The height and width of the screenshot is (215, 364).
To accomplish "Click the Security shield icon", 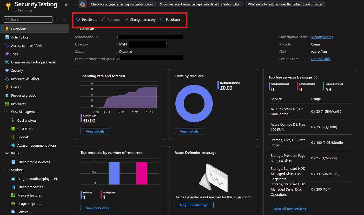I will [x=7, y=70].
